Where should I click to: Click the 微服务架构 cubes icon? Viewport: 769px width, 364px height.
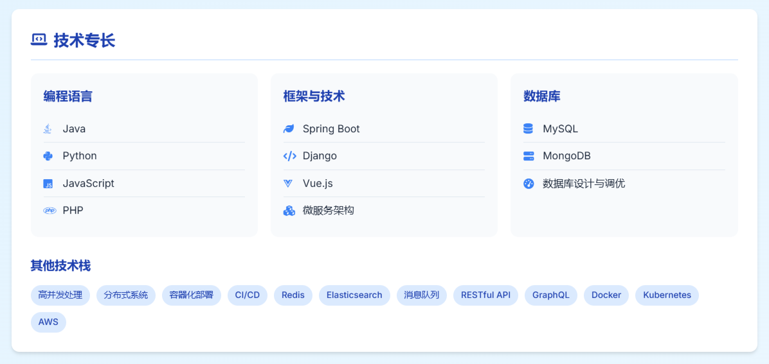(x=289, y=211)
